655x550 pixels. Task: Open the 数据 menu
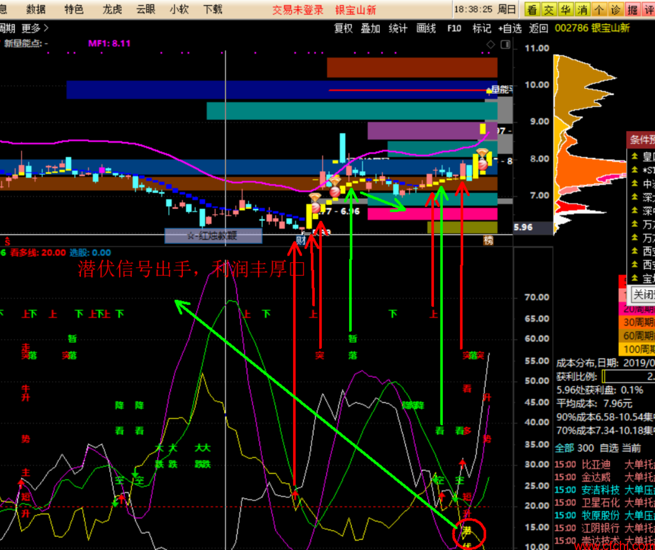click(x=36, y=9)
